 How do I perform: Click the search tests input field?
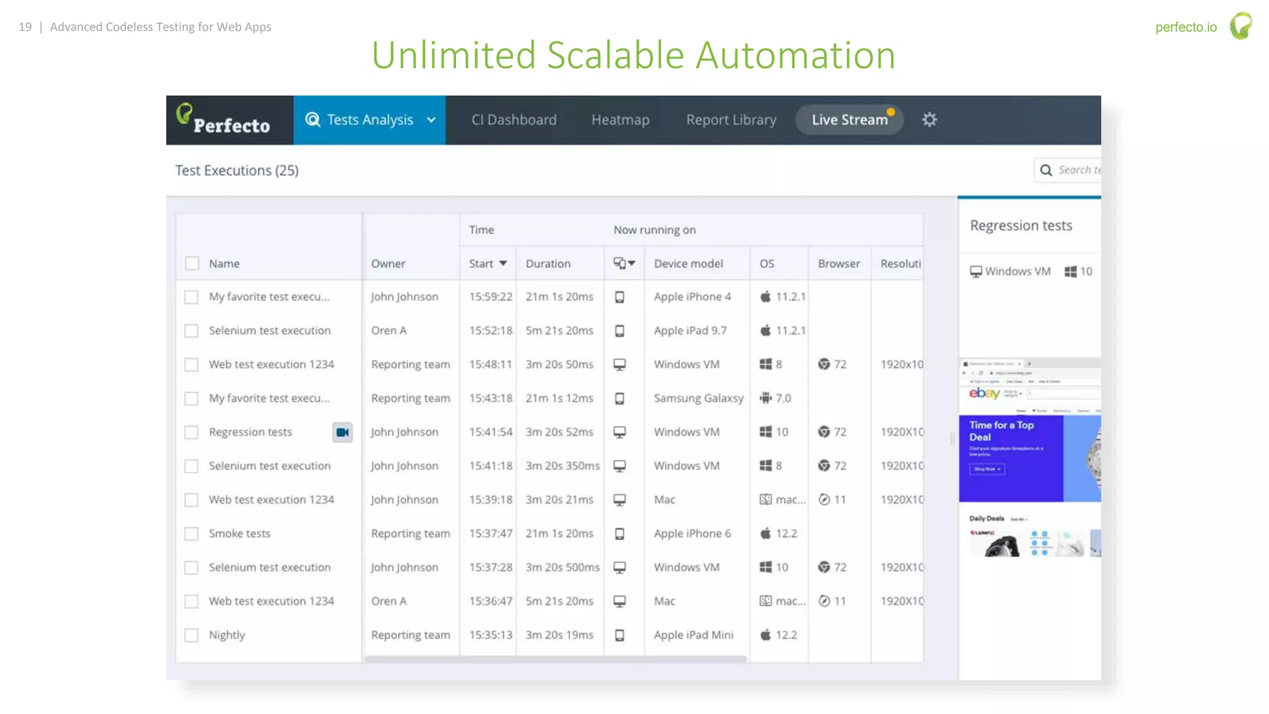click(1068, 170)
